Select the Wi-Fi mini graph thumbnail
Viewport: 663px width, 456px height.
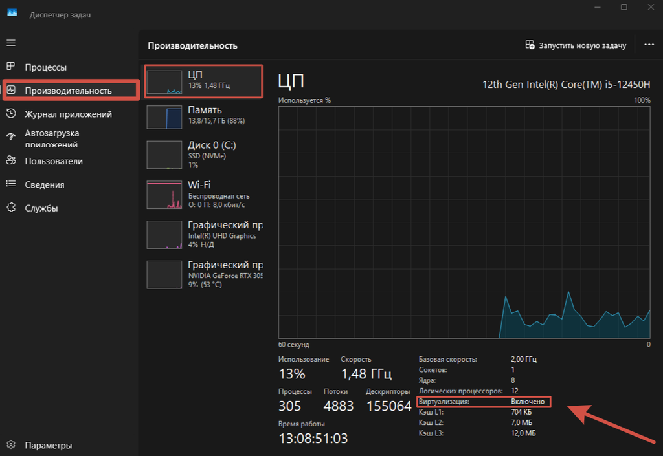pyautogui.click(x=164, y=195)
